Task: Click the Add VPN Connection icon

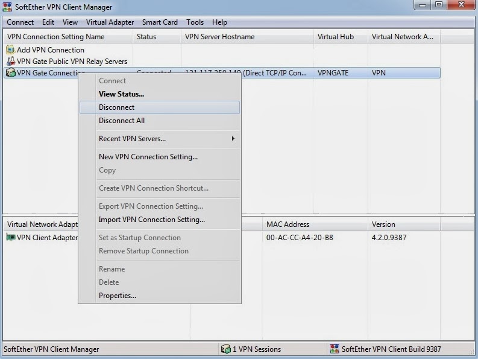Action: click(10, 49)
